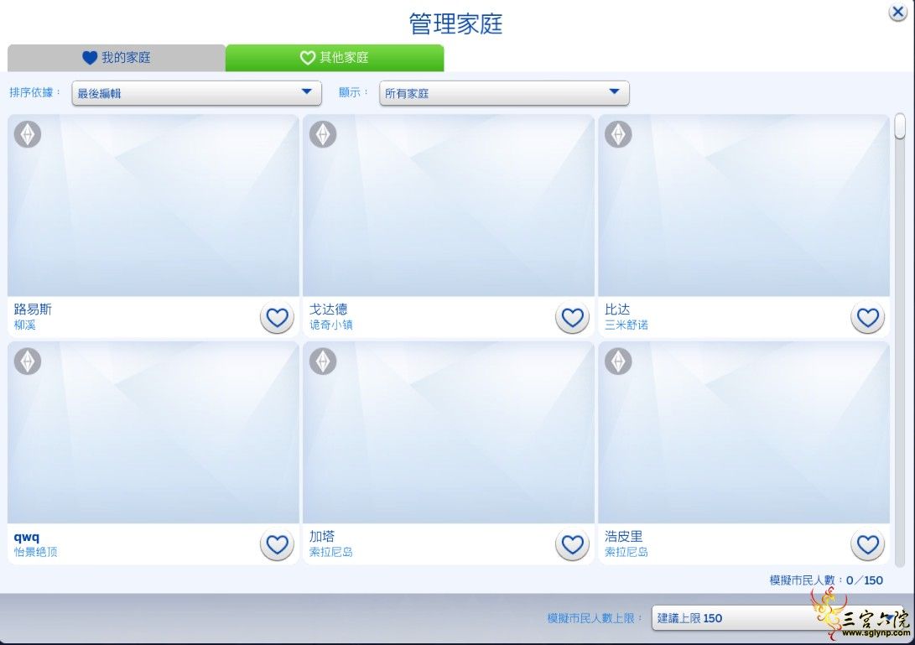Click the 三米舒诺 neighborhood label
The height and width of the screenshot is (645, 915).
626,325
